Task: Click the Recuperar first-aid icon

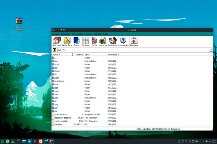Action: tap(134, 41)
